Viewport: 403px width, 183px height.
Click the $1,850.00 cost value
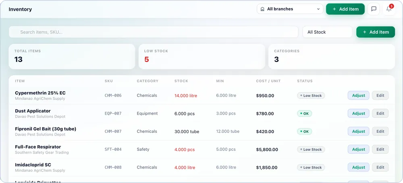[x=267, y=168]
